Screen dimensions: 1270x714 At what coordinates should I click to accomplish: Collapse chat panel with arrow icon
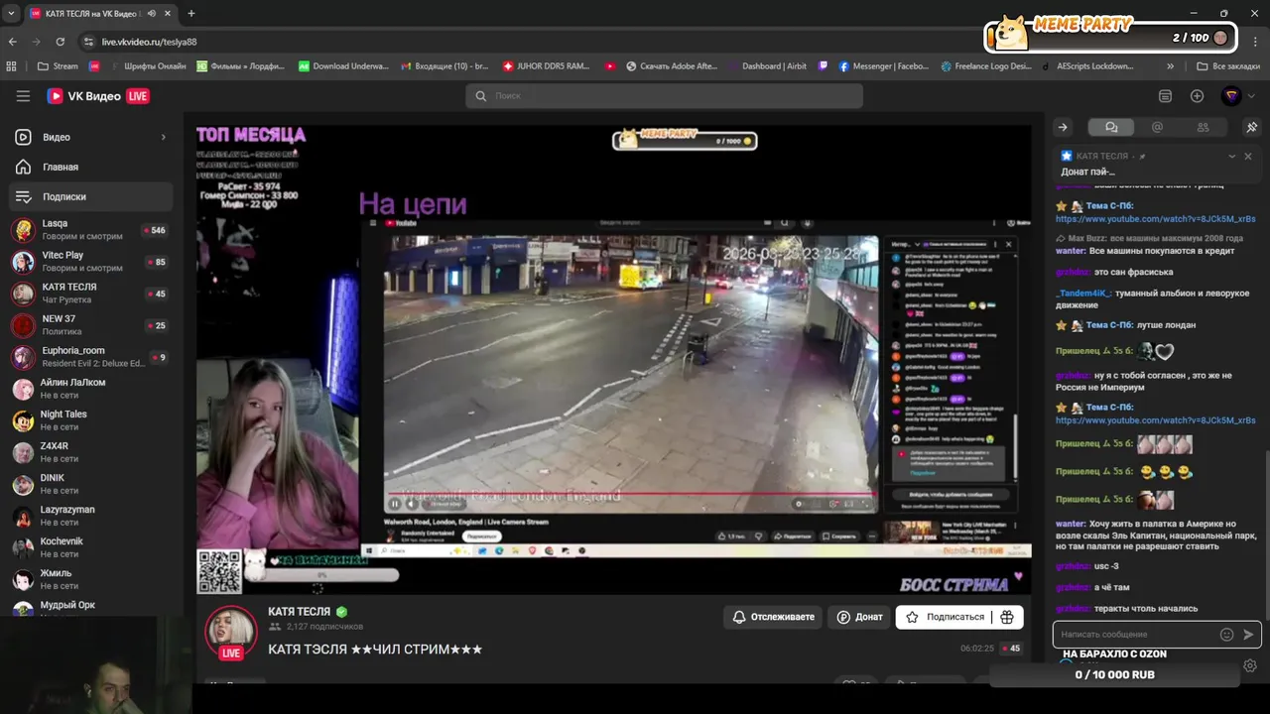(x=1063, y=127)
